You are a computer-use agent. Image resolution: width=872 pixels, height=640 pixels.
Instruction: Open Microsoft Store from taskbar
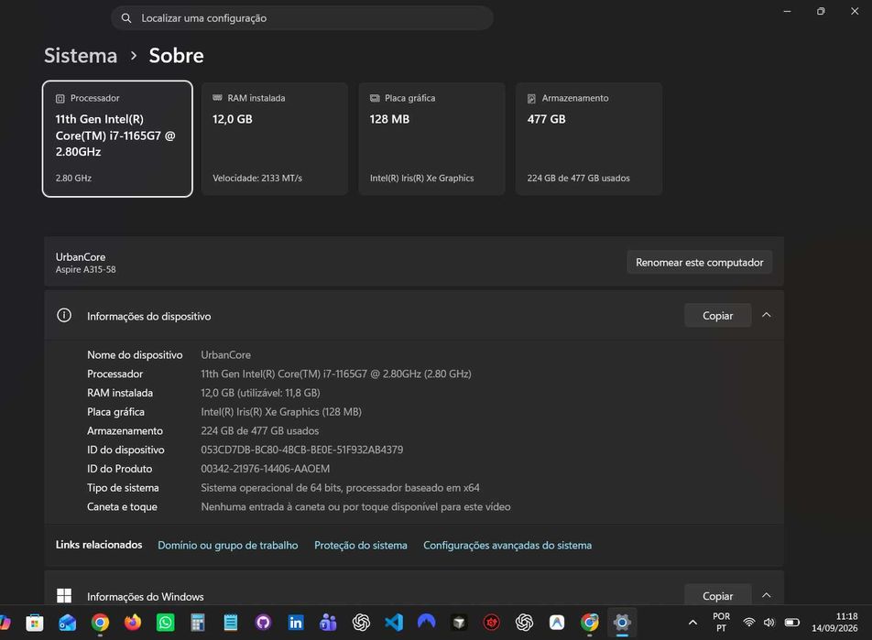pos(35,623)
